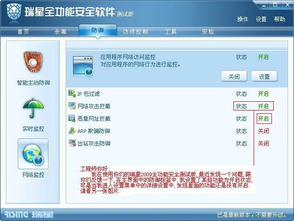Screen dimensions: 294x221
Task: Click the 智能主动防御 sidebar label
Action: click(x=33, y=83)
